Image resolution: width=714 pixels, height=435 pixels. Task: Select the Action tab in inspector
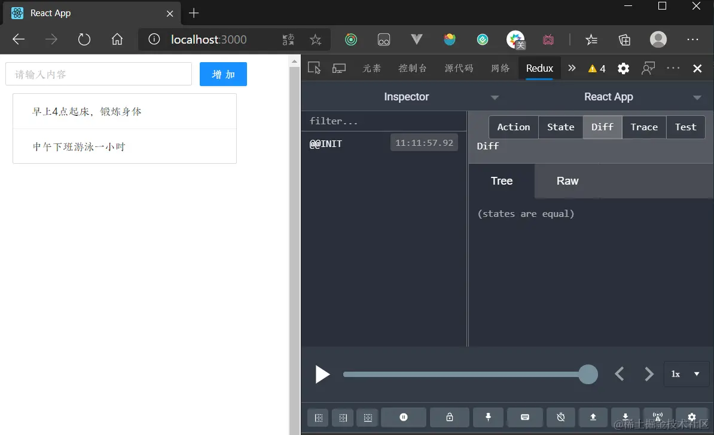514,127
